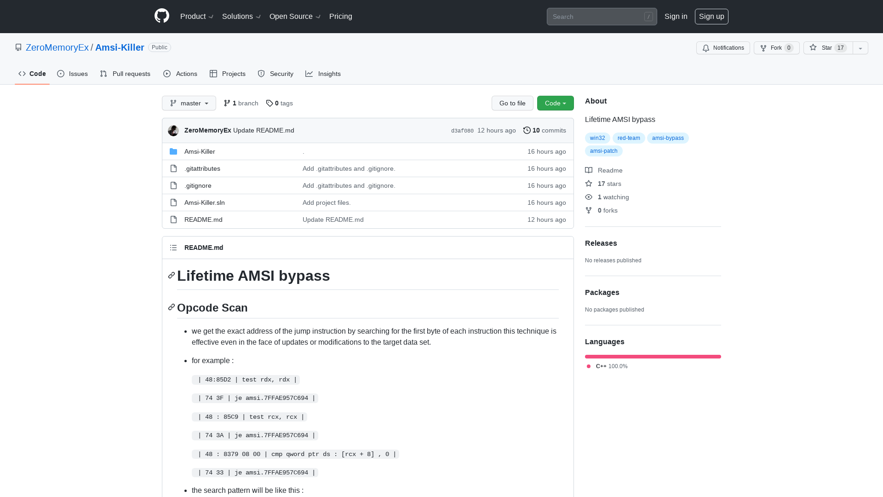Click the commit history clock icon
The height and width of the screenshot is (497, 883).
point(527,130)
